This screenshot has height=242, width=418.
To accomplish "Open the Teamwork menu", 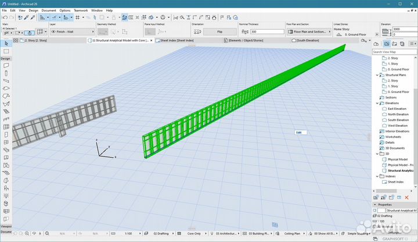I will tap(81, 10).
